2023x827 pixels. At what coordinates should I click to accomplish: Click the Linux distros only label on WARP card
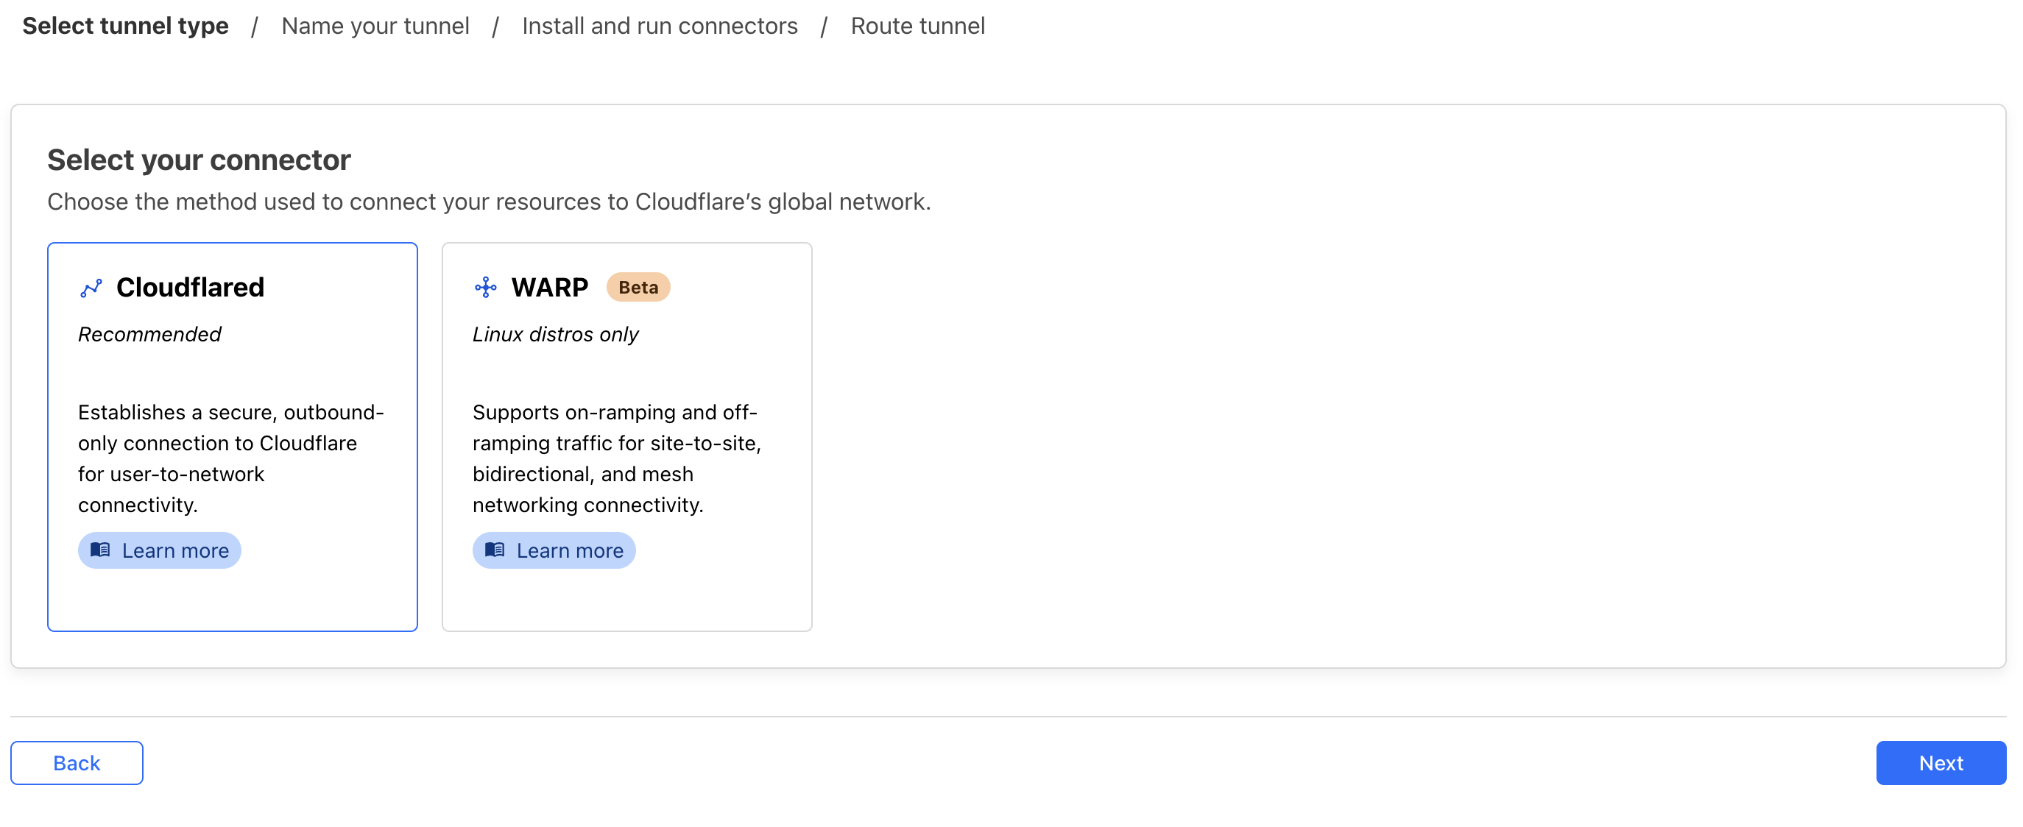coord(555,334)
